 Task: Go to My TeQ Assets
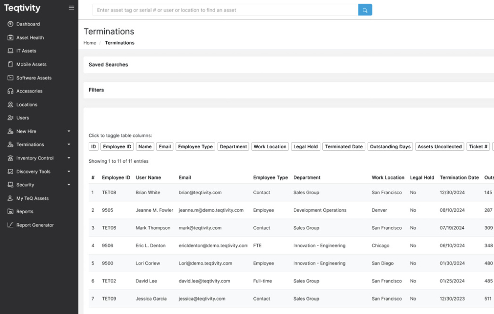coord(32,198)
